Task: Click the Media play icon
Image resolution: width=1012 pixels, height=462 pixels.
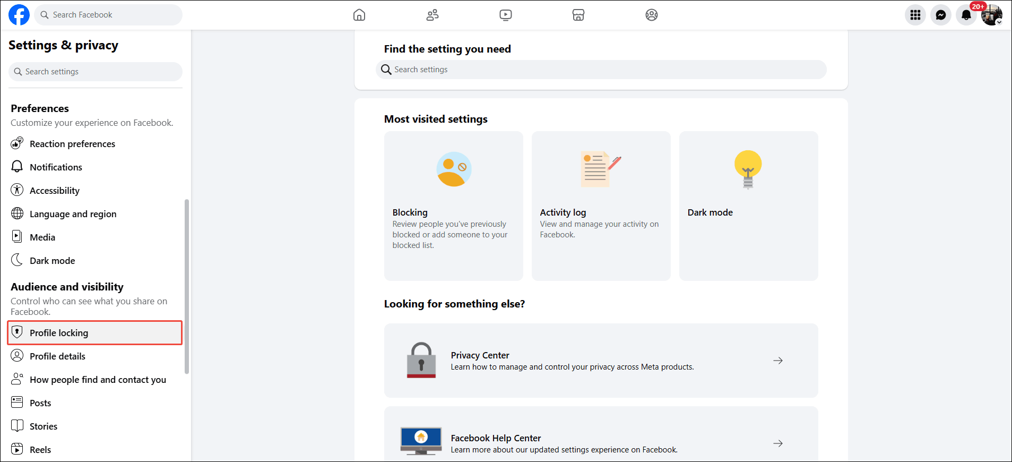Action: coord(17,236)
